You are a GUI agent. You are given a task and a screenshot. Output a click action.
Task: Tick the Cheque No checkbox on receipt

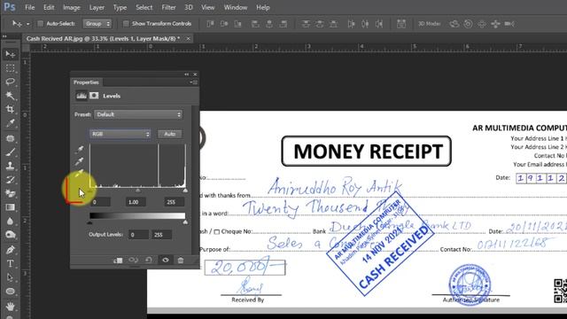(x=216, y=232)
